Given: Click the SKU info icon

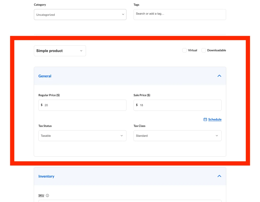Looking at the screenshot, I should 47,195.
